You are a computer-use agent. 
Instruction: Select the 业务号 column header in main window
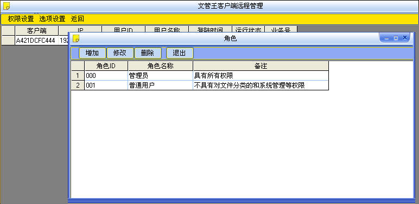[281, 29]
